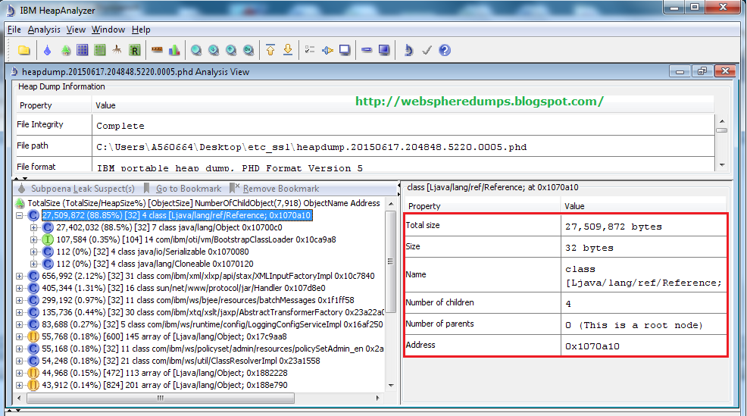The image size is (747, 416).
Task: Click the magnifier with down arrow
Action: 214,50
